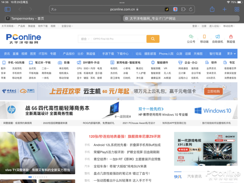The image size is (244, 183).
Task: Tap the Share icon in Safari toolbar
Action: (x=212, y=9)
